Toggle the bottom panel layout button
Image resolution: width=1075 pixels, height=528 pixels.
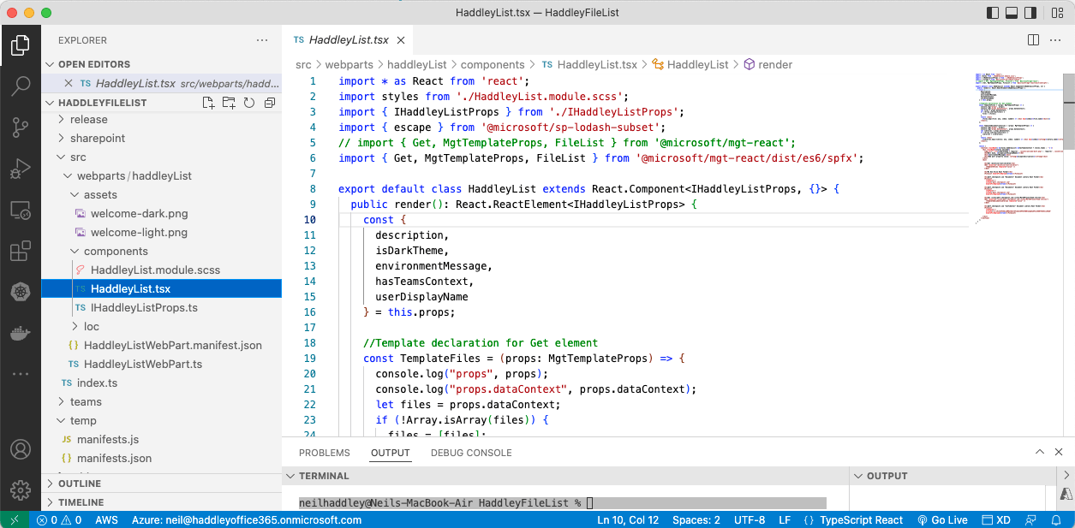point(1012,13)
